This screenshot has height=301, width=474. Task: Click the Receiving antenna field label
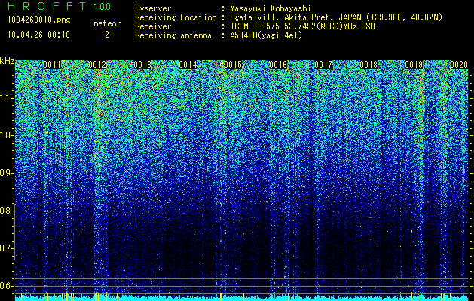173,35
